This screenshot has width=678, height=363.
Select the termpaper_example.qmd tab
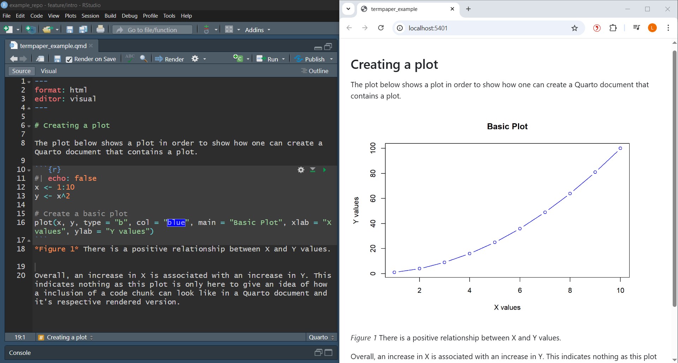click(x=52, y=46)
